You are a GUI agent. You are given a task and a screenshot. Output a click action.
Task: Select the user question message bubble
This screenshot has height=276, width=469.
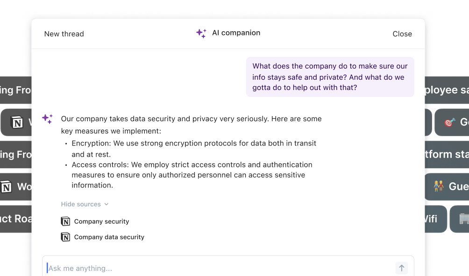(330, 77)
